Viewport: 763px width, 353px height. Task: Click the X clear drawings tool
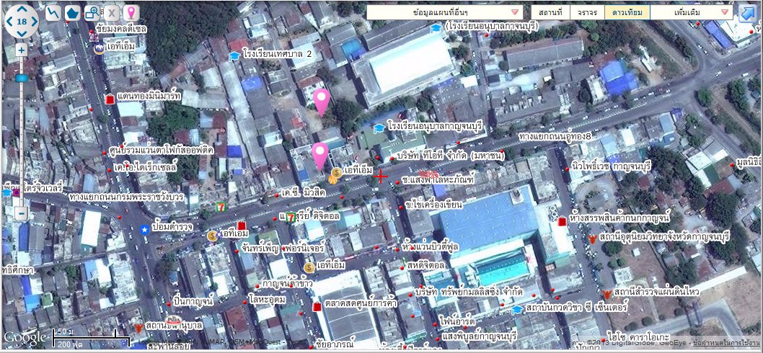click(x=112, y=13)
